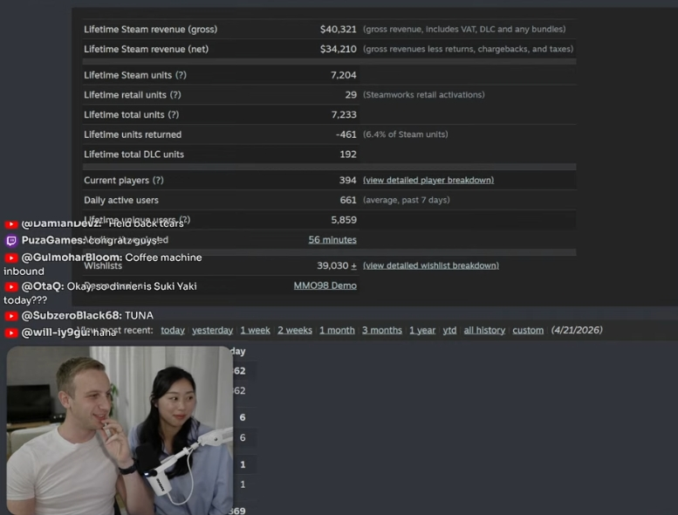Click the (?) help next to Current players

(158, 181)
